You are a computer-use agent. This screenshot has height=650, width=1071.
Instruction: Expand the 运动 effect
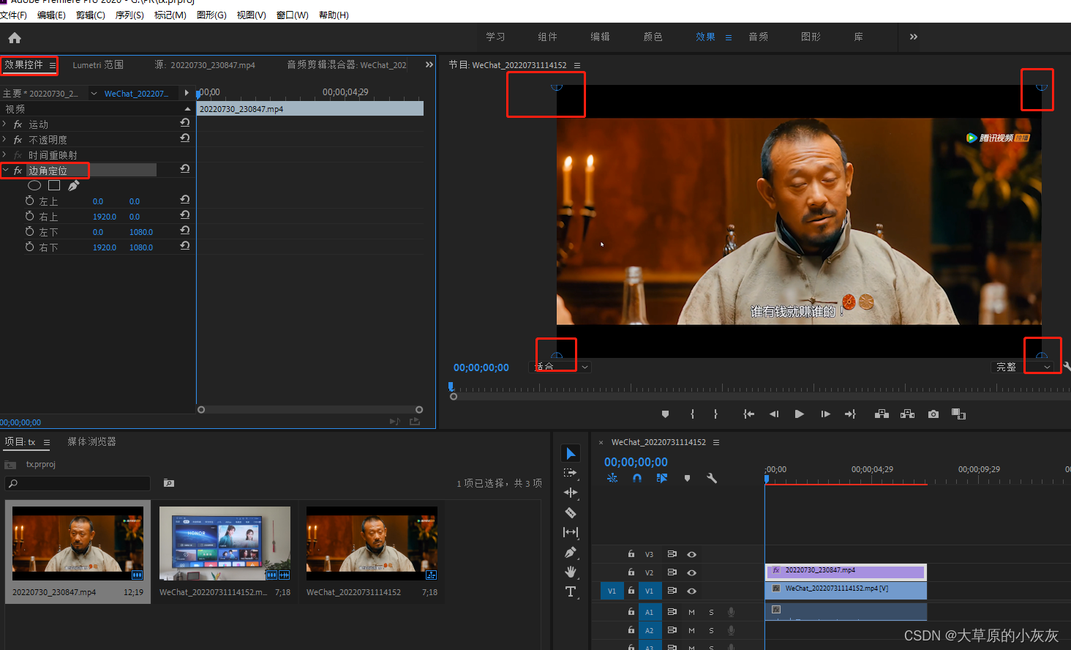coord(4,124)
